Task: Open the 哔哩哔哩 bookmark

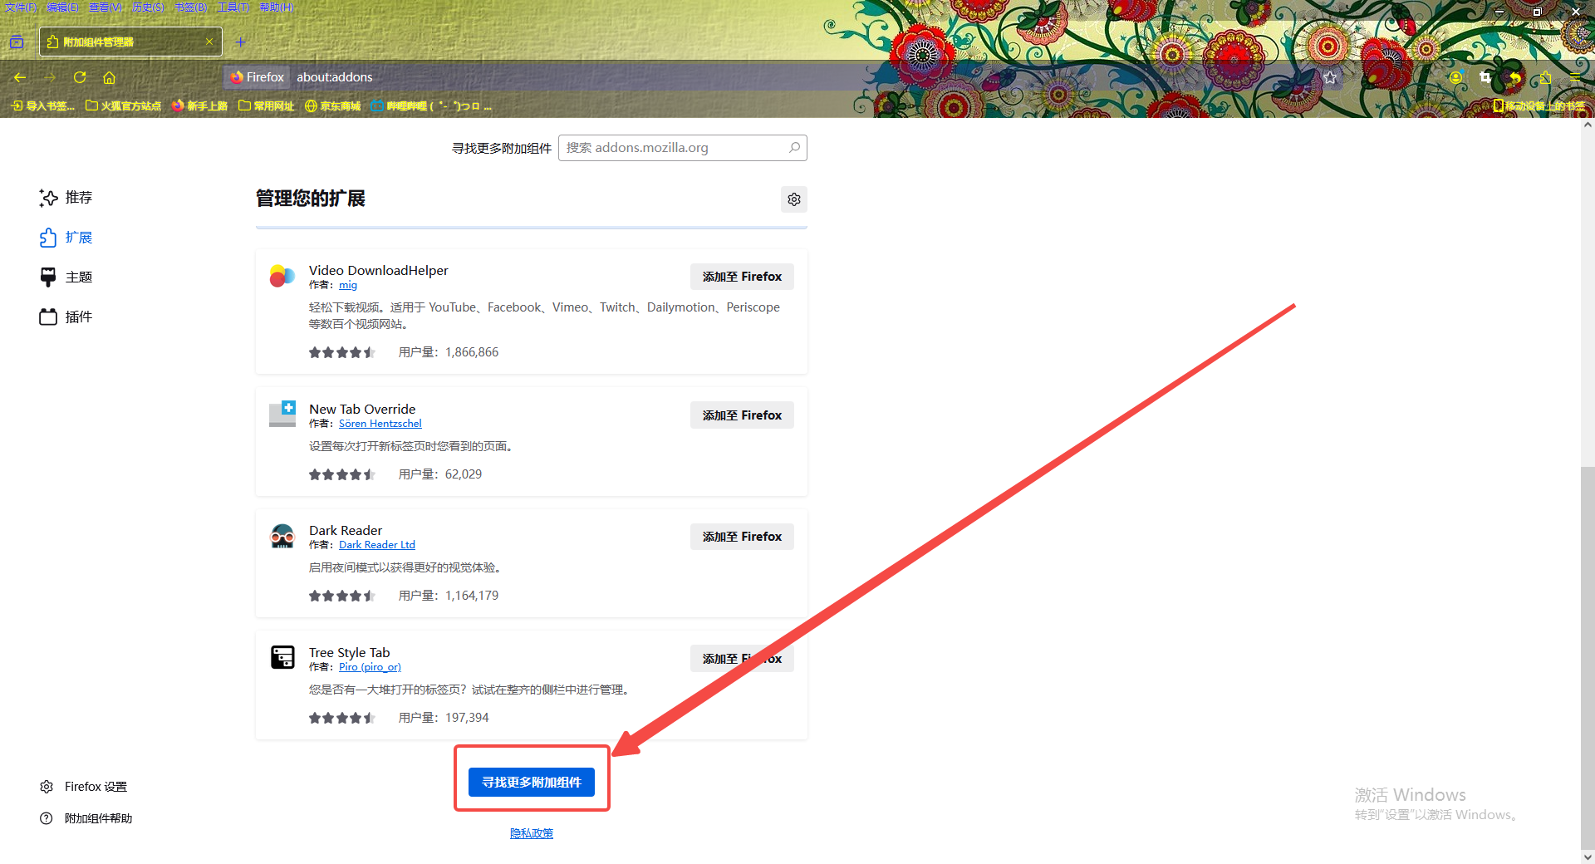Action: point(431,106)
